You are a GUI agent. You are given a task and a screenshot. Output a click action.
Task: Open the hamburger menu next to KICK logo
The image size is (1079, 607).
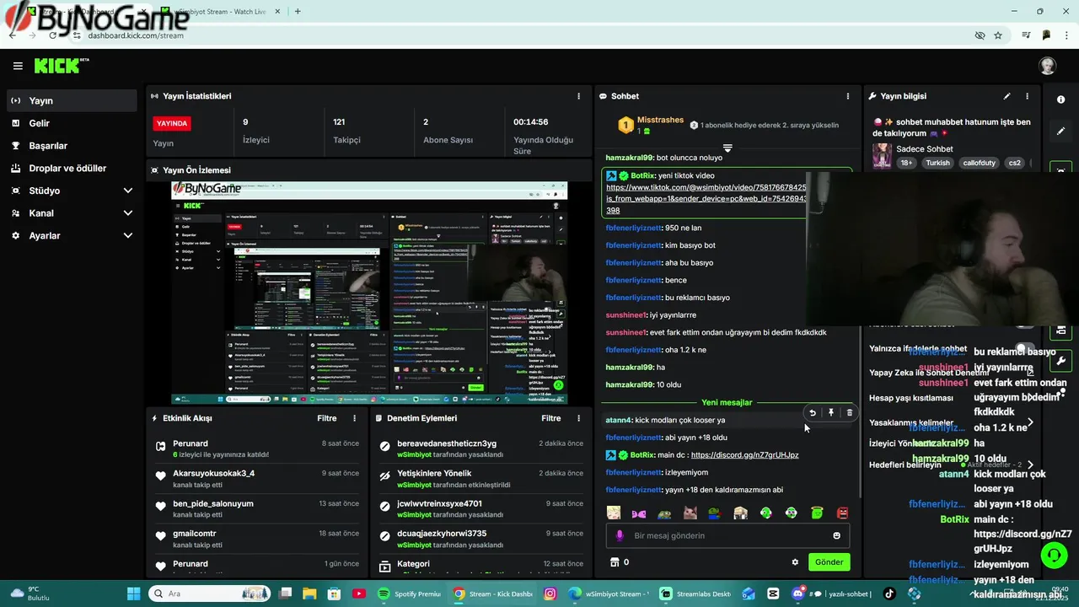pos(18,66)
